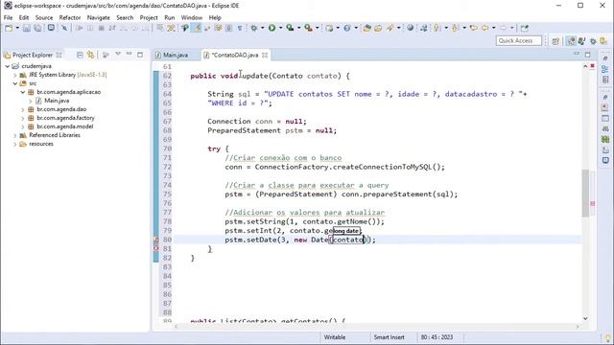Image resolution: width=614 pixels, height=345 pixels.
Task: Toggle the highlighted Mark Occurrences toolbar button
Action: [x=196, y=28]
